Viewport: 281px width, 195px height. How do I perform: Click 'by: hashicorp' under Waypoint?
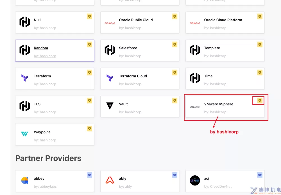click(x=45, y=140)
